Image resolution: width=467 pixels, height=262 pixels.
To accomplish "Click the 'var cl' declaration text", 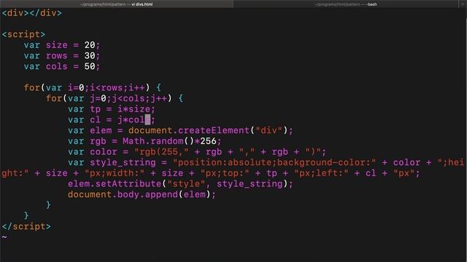I will click(85, 120).
